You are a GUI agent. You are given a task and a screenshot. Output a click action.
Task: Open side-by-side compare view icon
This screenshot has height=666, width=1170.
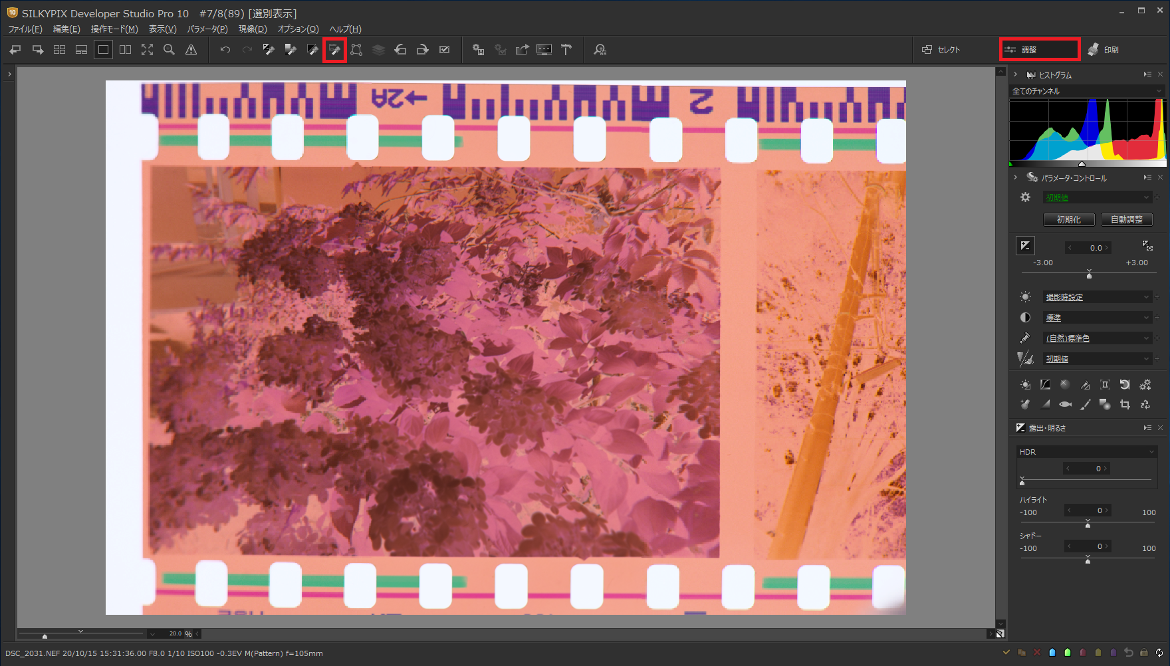point(125,50)
